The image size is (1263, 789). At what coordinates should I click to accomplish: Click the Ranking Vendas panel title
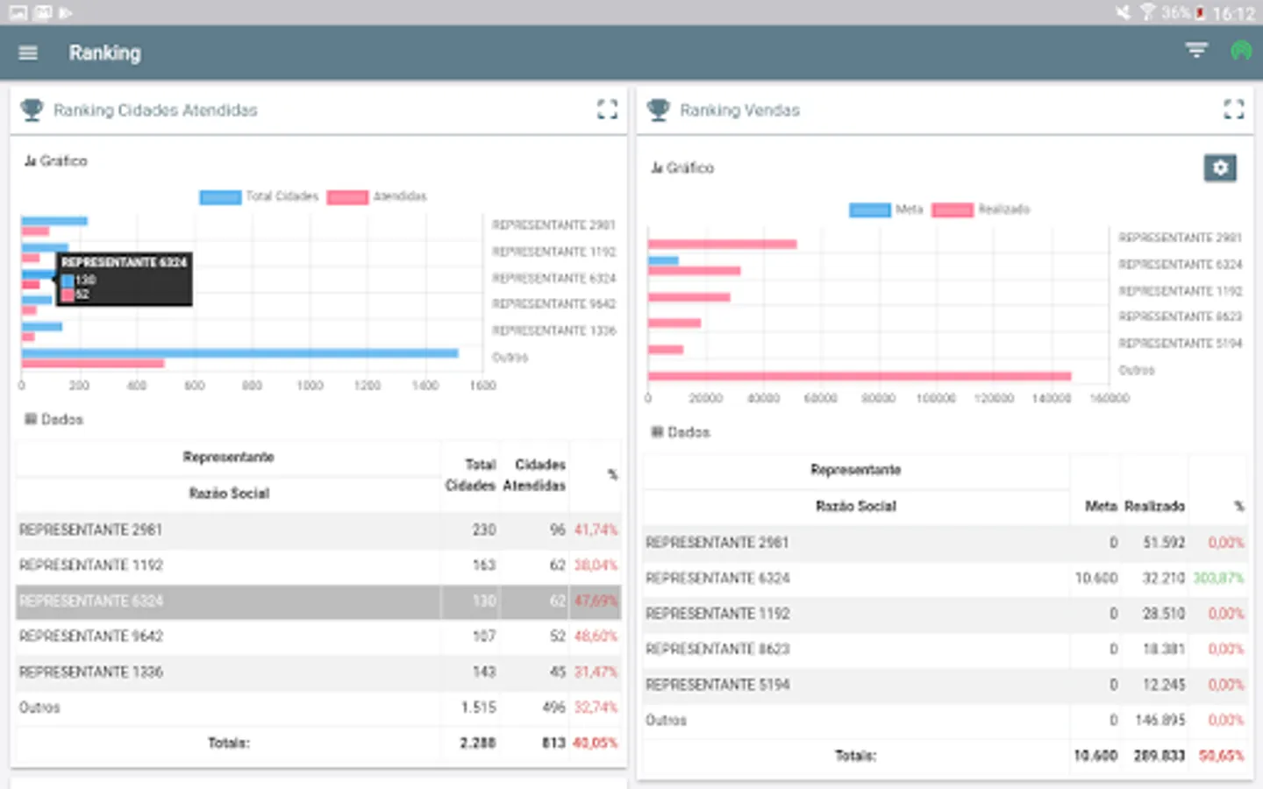click(x=739, y=110)
